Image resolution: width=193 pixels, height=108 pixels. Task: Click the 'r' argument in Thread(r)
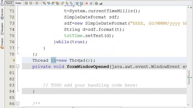pos(89,61)
